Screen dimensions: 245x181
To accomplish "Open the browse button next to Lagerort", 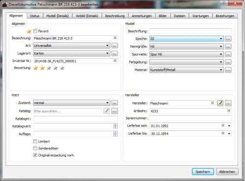I will pyautogui.click(x=115, y=53).
